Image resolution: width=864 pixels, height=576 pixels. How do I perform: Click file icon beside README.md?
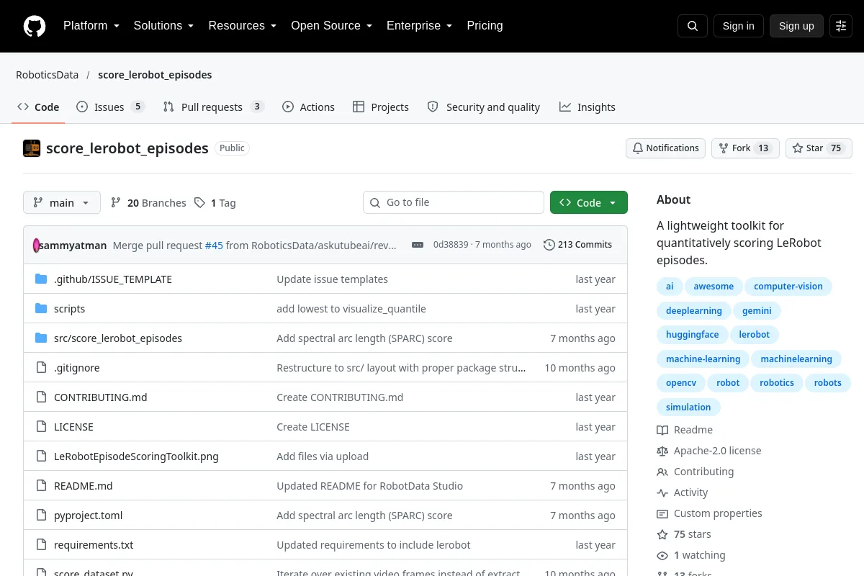click(41, 486)
